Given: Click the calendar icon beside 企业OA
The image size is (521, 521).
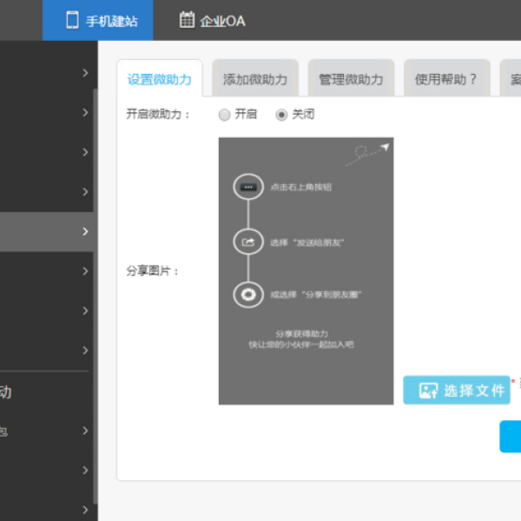Looking at the screenshot, I should (x=187, y=20).
